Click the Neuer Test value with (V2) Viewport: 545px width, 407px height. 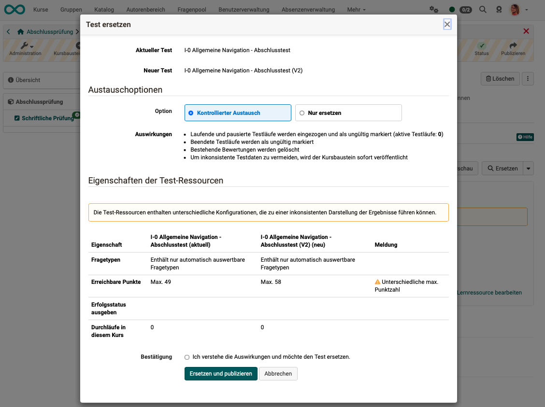pos(244,70)
